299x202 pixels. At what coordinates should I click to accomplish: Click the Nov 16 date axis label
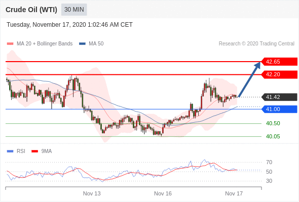click(x=163, y=193)
